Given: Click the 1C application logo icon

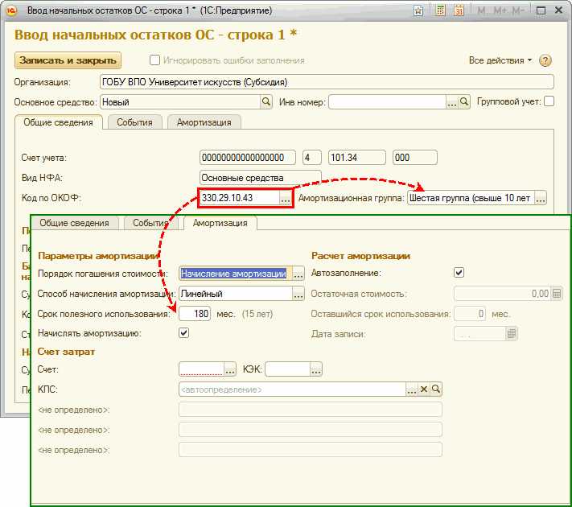Looking at the screenshot, I should (x=11, y=10).
